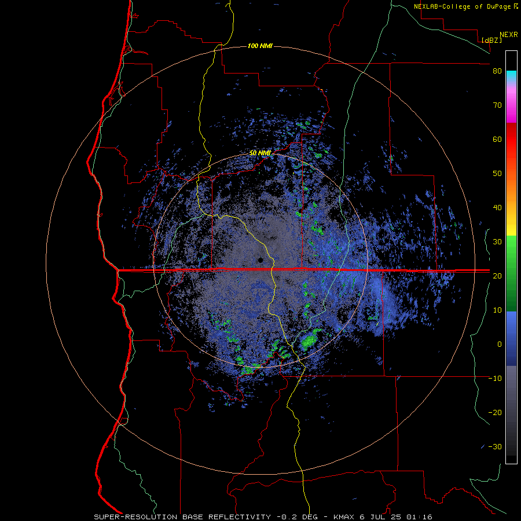Click the 50 NMI range ring label

[260, 153]
